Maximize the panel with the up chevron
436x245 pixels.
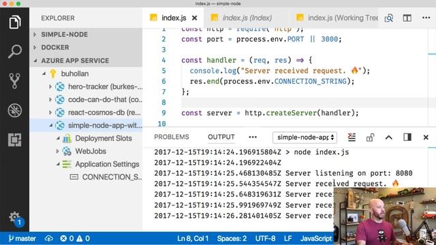tap(389, 137)
